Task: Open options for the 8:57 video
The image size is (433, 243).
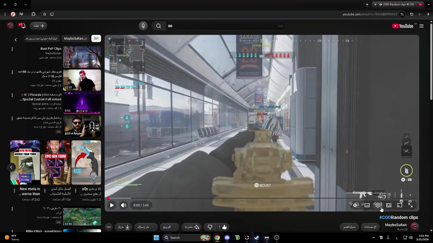Action: [12, 118]
